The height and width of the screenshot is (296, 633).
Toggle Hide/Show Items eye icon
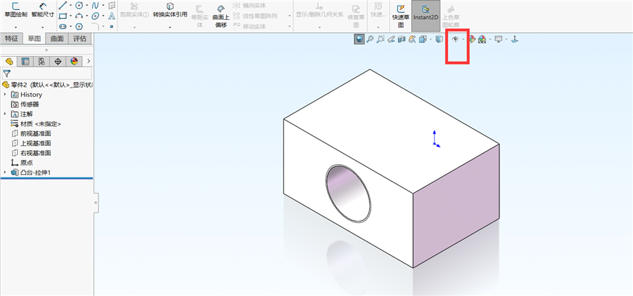click(455, 39)
